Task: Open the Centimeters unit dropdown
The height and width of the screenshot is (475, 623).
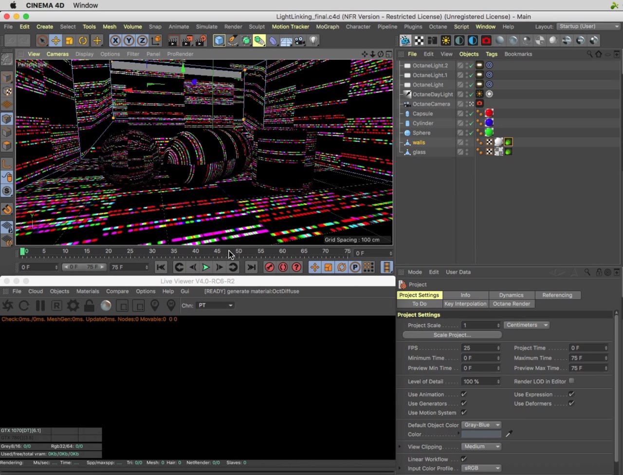Action: point(526,325)
